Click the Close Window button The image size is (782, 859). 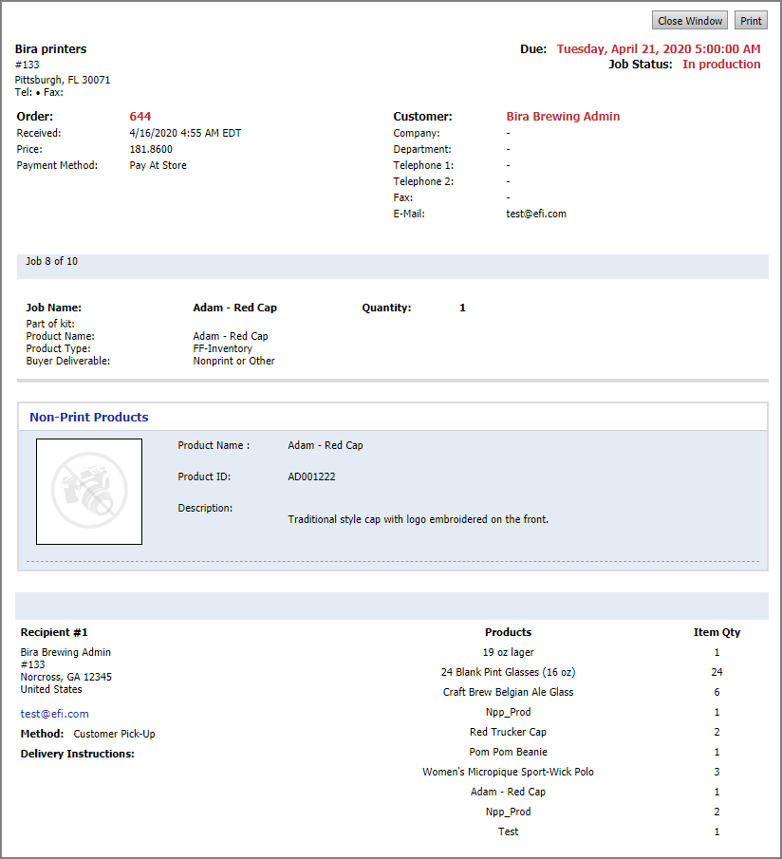(690, 21)
